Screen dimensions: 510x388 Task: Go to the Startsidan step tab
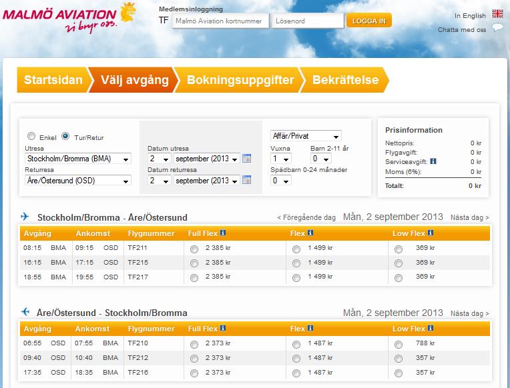[53, 80]
